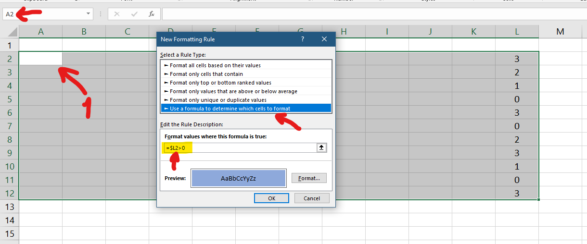Image resolution: width=587 pixels, height=244 pixels.
Task: Click the Select All corner triangle
Action: tap(13, 32)
